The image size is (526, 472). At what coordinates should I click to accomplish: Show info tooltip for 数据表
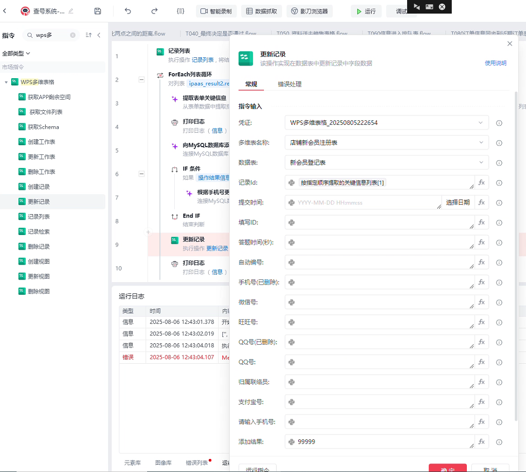click(x=499, y=163)
